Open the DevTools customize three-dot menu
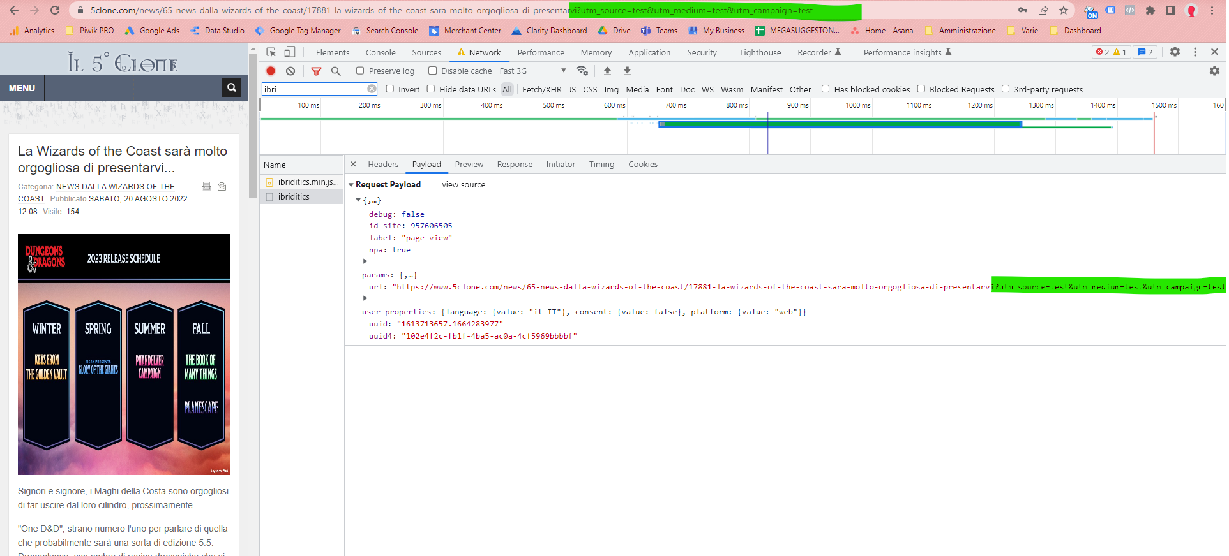1229x556 pixels. click(1195, 52)
